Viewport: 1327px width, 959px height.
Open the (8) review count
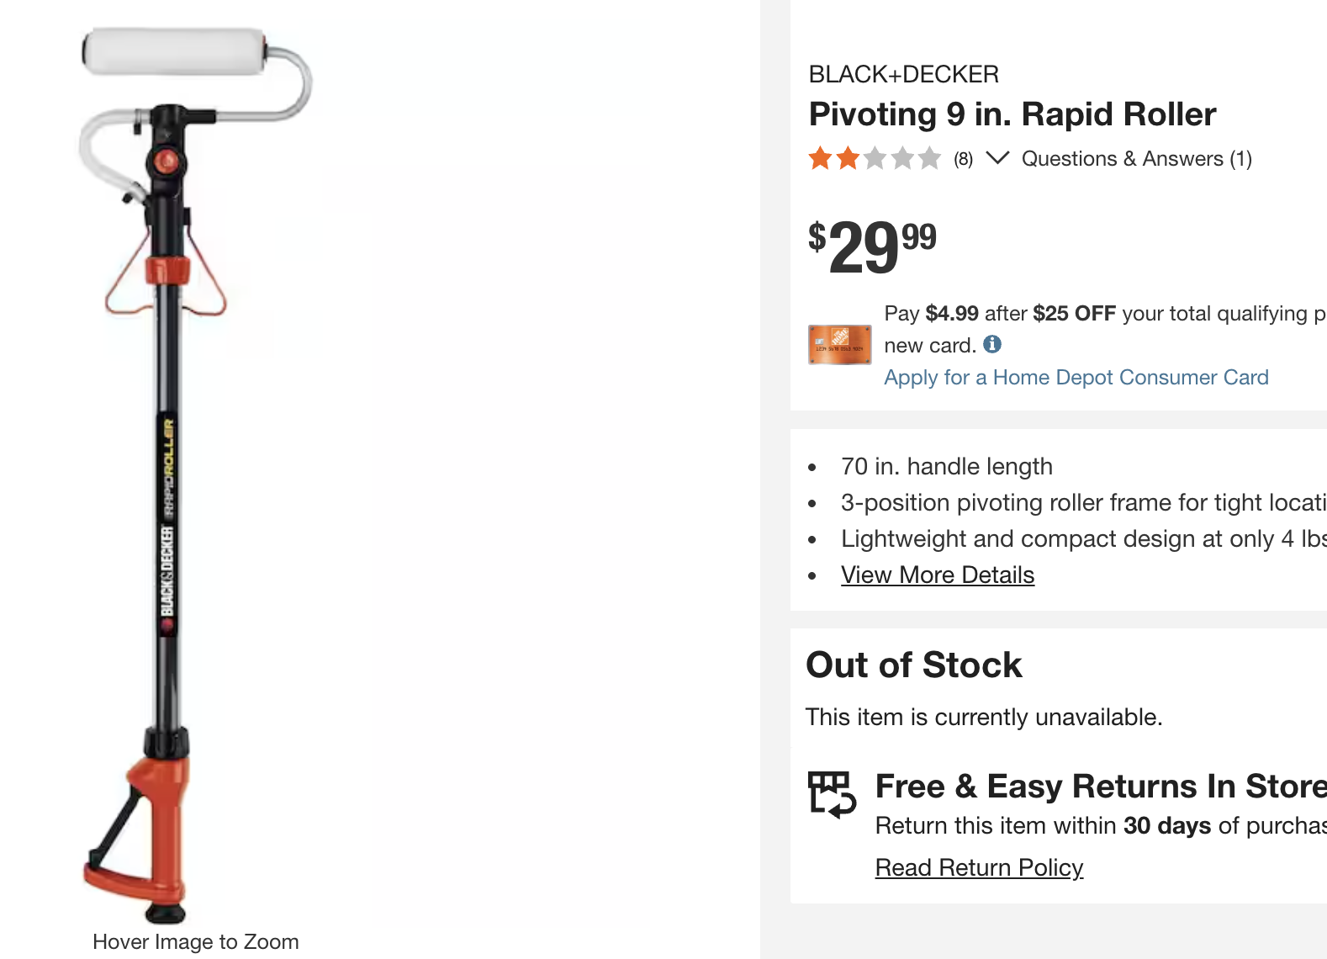pyautogui.click(x=963, y=159)
